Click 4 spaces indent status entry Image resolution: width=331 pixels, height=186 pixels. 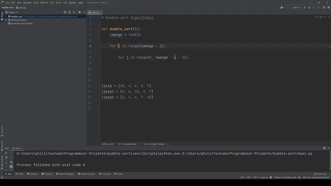[x=264, y=178]
